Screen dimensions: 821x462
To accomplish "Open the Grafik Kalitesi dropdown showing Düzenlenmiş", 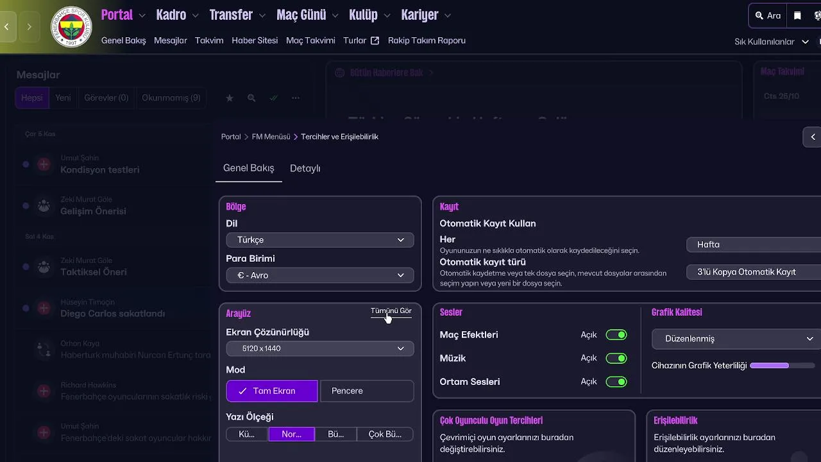I will pyautogui.click(x=736, y=339).
